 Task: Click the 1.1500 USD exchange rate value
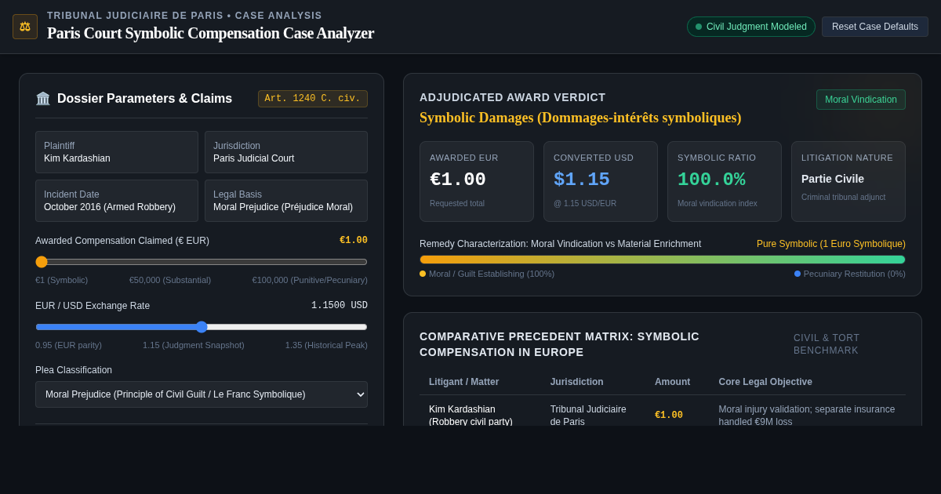pyautogui.click(x=340, y=306)
